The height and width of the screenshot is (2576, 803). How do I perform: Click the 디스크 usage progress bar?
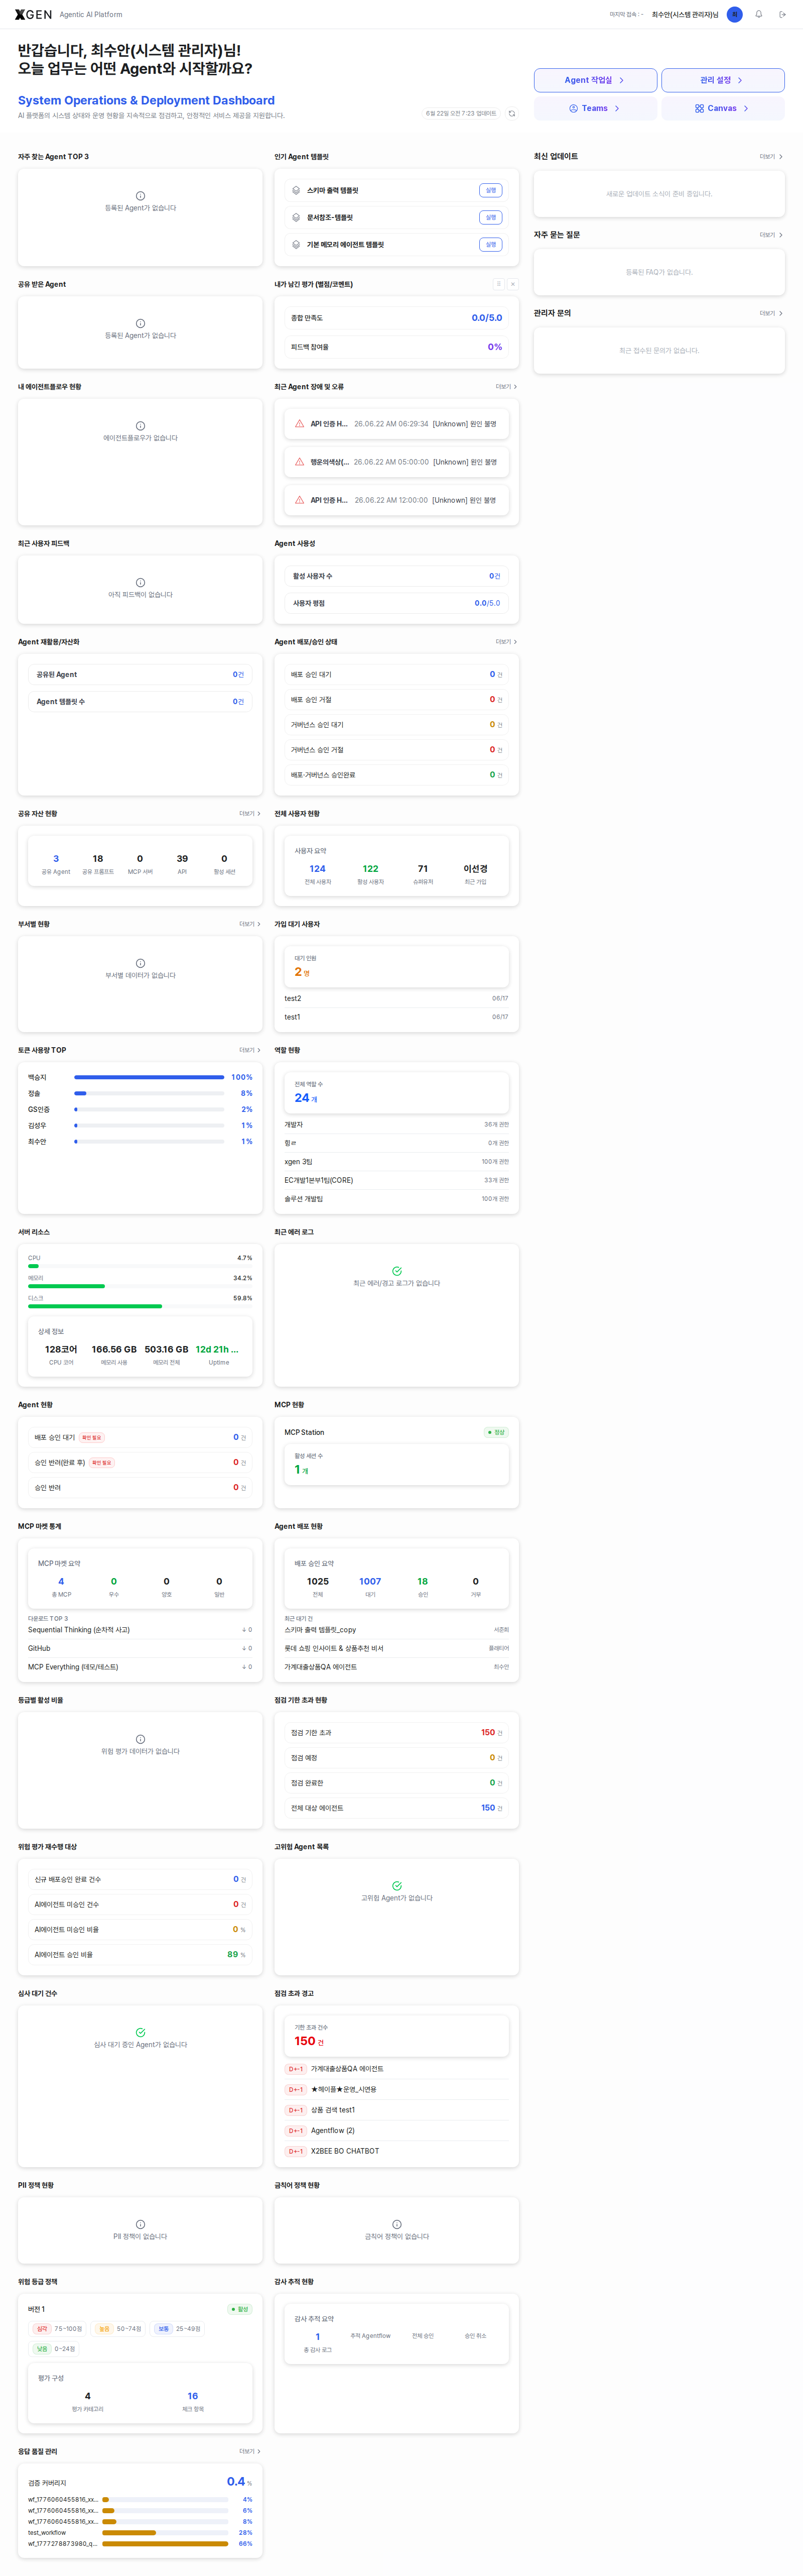coord(140,1306)
